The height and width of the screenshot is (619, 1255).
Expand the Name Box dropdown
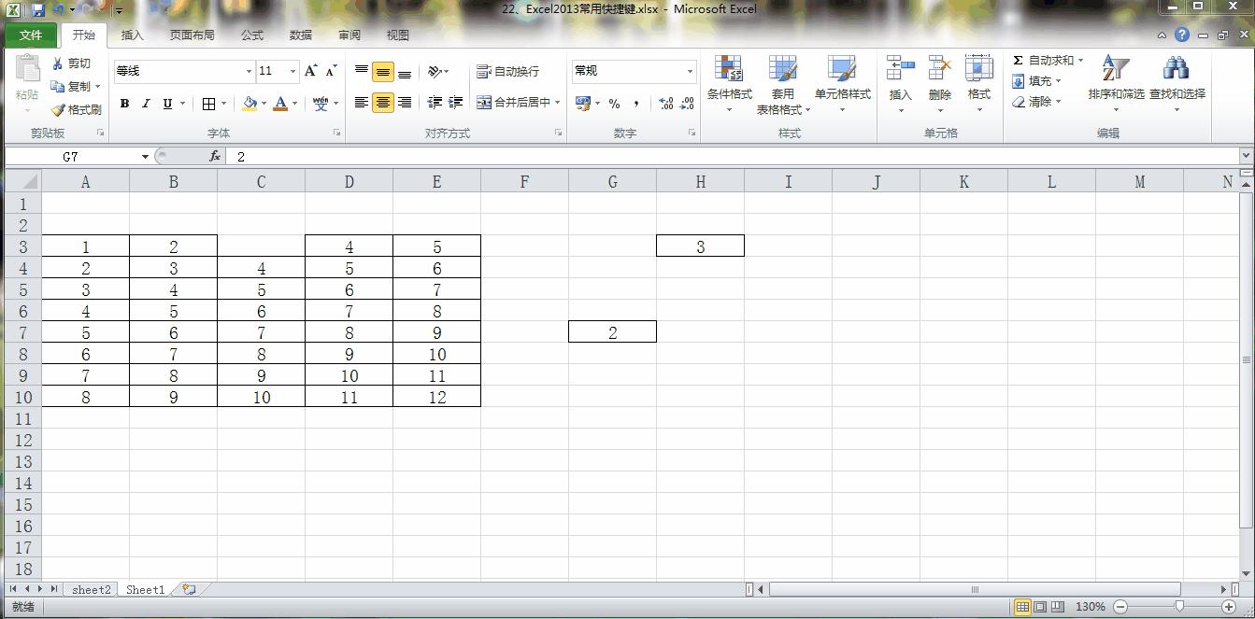(145, 157)
